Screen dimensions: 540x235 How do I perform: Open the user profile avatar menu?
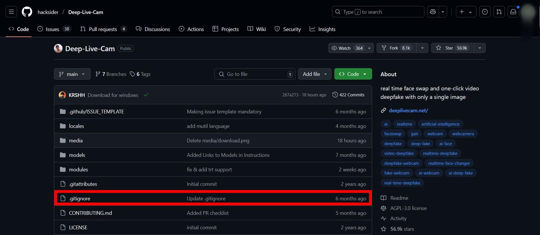528,12
